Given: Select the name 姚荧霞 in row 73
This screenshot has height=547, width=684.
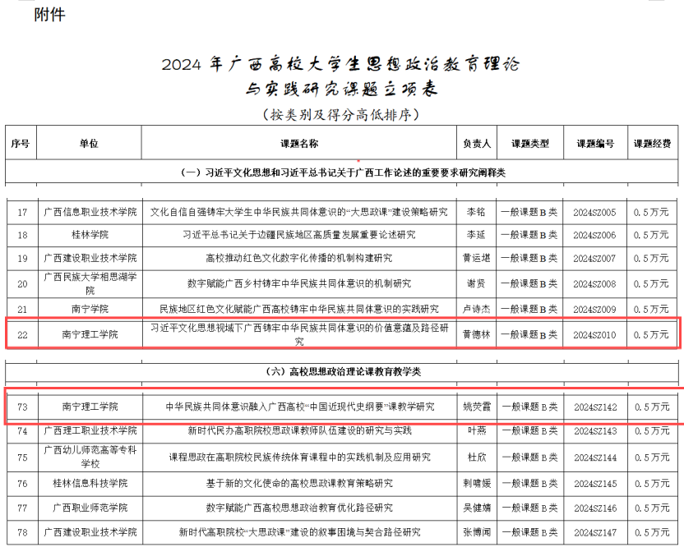Looking at the screenshot, I should (477, 407).
